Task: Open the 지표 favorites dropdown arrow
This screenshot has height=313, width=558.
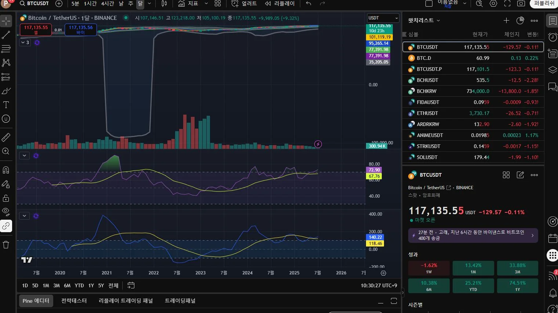Action: point(206,3)
